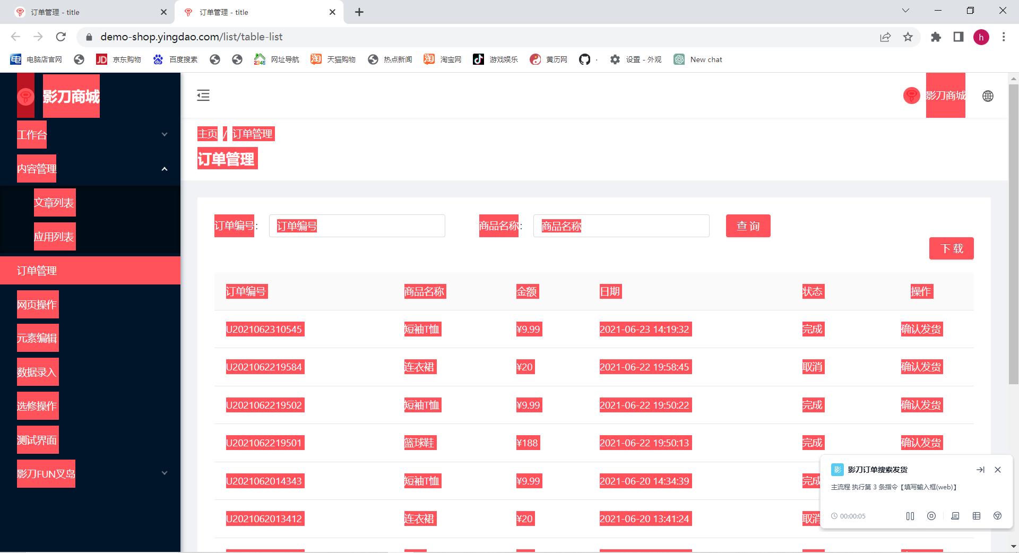The height and width of the screenshot is (553, 1019).
Task: Open 网页操作 from the sidebar
Action: pos(37,305)
